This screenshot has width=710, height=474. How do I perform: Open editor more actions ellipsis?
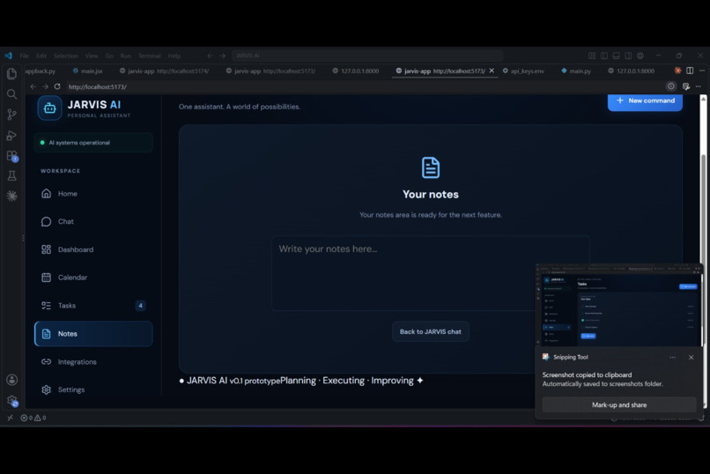(701, 70)
